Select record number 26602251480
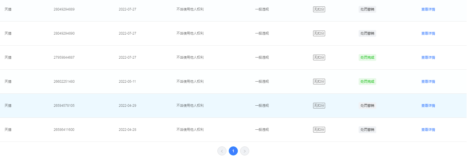The height and width of the screenshot is (158, 472). 64,82
